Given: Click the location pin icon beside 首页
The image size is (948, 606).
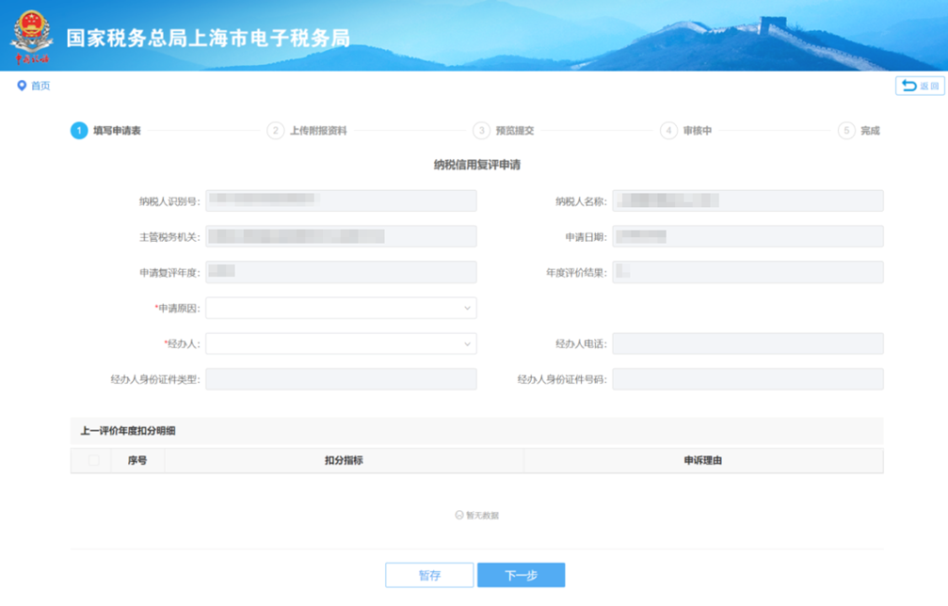Looking at the screenshot, I should point(22,86).
